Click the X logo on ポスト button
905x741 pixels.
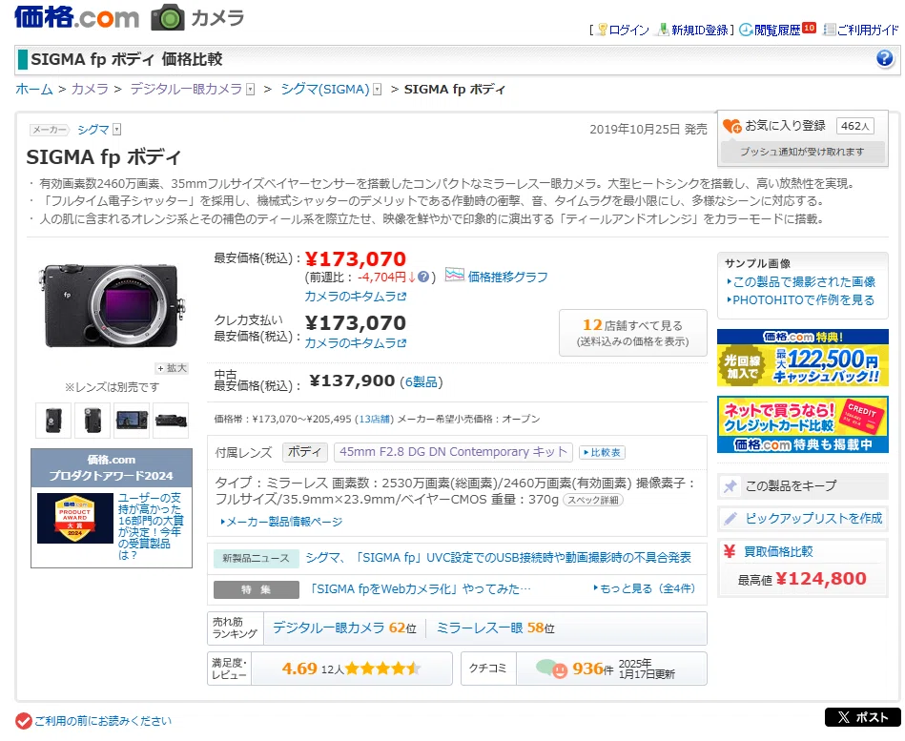click(x=843, y=717)
